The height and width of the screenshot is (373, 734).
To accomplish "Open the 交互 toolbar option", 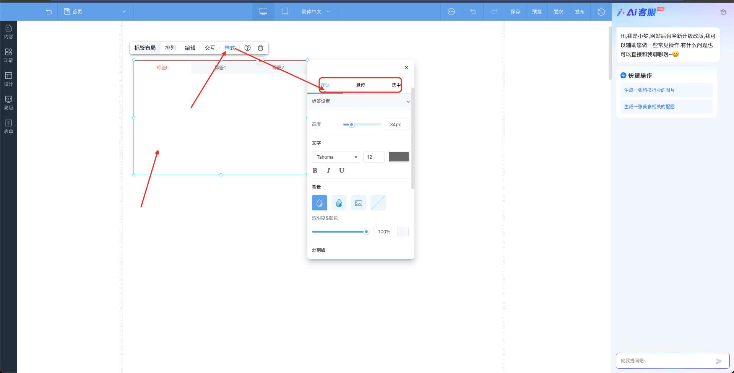I will tap(210, 48).
